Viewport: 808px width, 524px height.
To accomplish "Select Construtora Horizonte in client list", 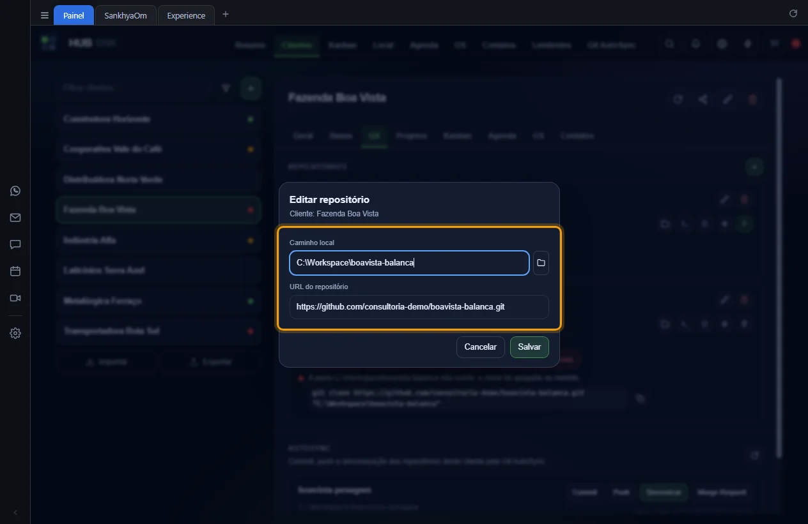I will [159, 119].
